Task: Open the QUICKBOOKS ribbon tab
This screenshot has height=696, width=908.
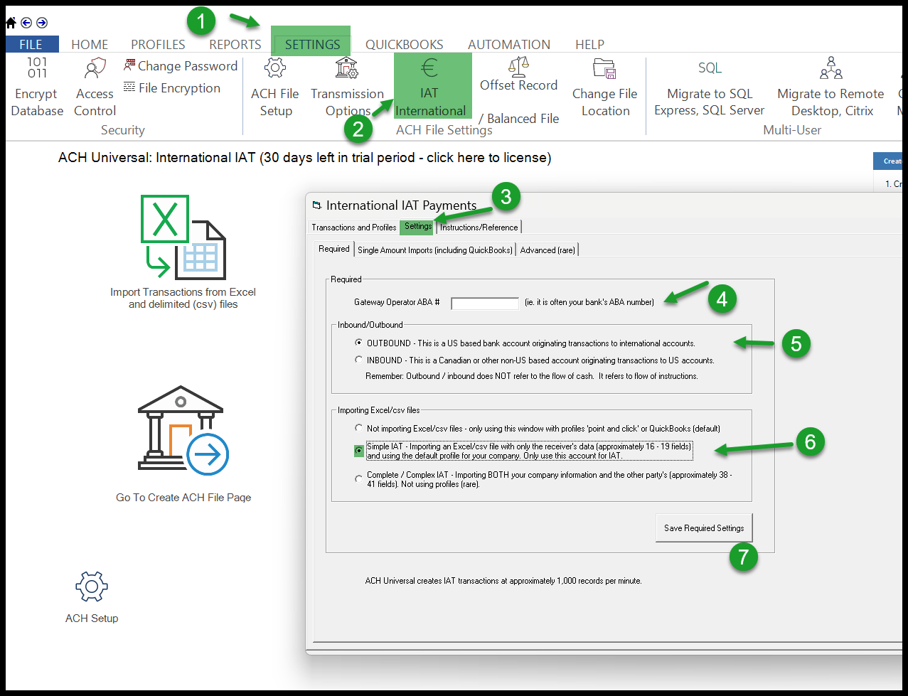Action: click(404, 44)
